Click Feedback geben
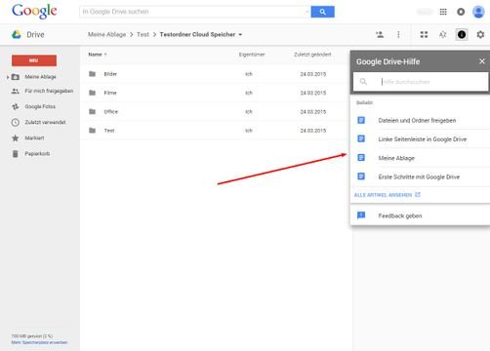Viewport: 490px width, 351px height. (400, 215)
